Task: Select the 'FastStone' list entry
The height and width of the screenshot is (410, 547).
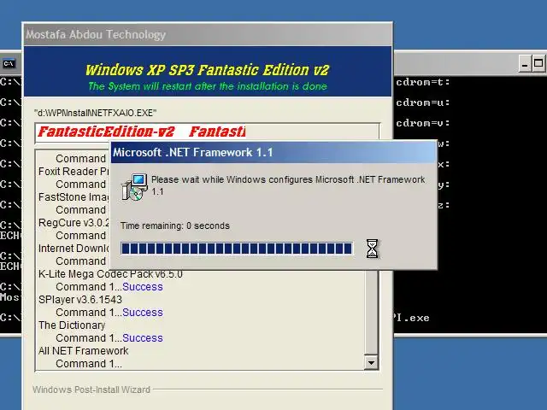Action: [74, 197]
